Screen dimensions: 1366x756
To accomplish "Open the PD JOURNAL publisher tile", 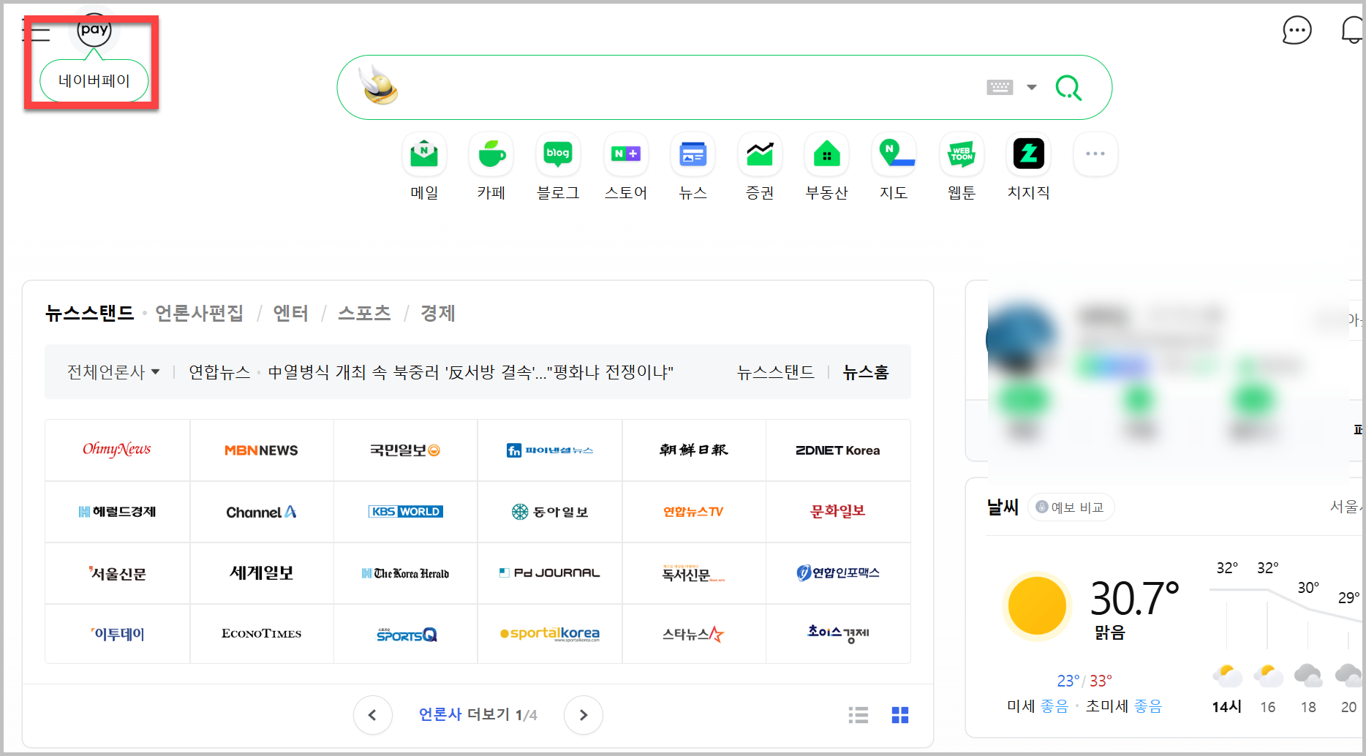I will pyautogui.click(x=550, y=573).
